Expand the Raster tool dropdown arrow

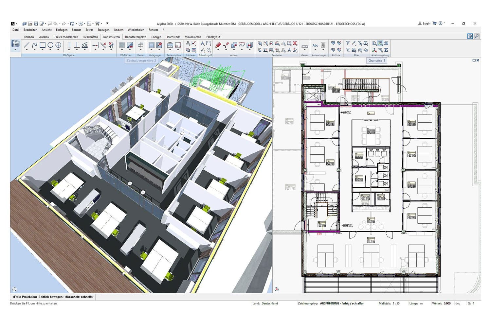pos(140,50)
